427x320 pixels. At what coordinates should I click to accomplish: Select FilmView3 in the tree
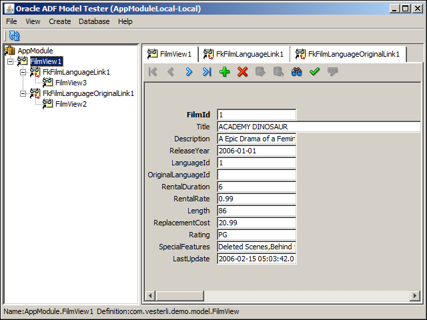pyautogui.click(x=71, y=83)
